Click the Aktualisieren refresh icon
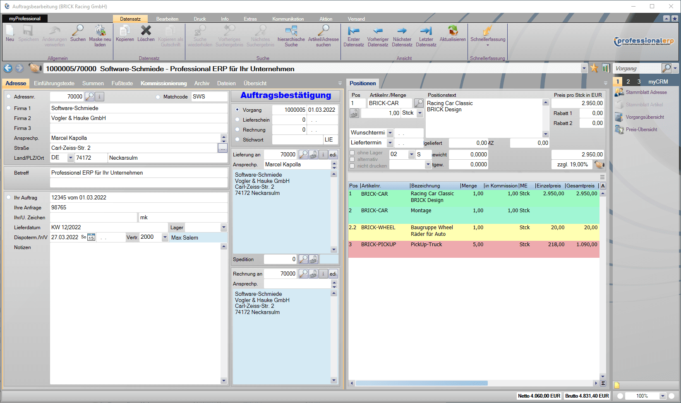 453,31
